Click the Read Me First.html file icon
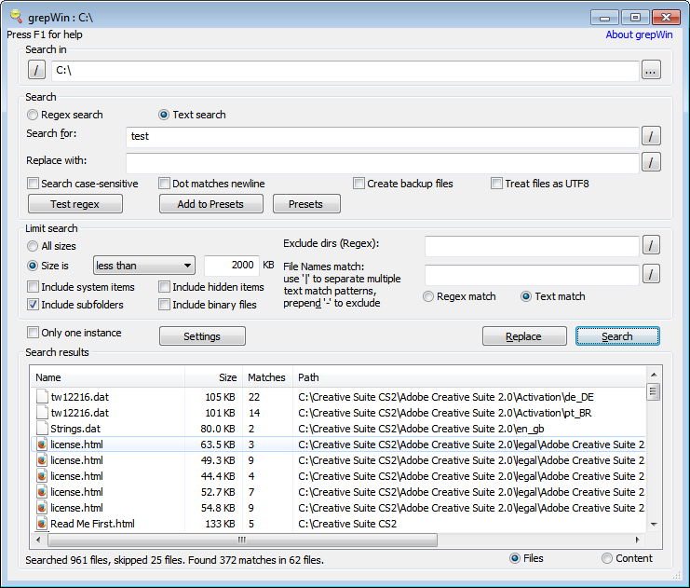This screenshot has width=690, height=588. coord(41,524)
